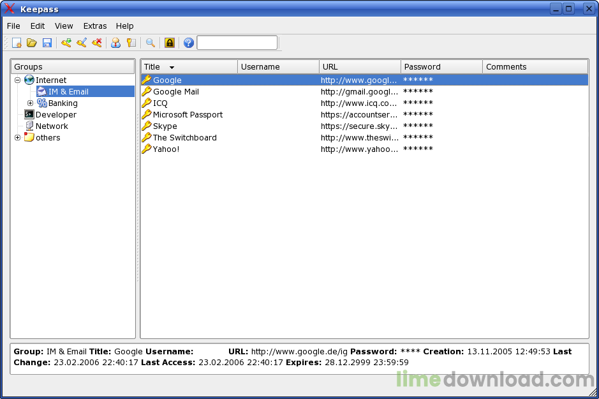Click the Open Database folder icon

coord(31,43)
